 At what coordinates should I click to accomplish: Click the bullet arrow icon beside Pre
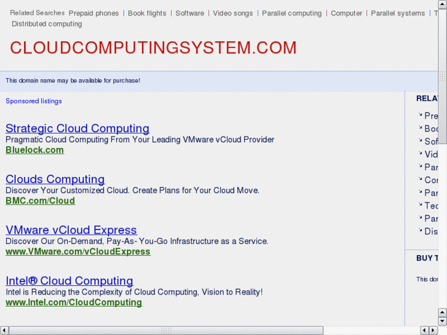pos(420,114)
